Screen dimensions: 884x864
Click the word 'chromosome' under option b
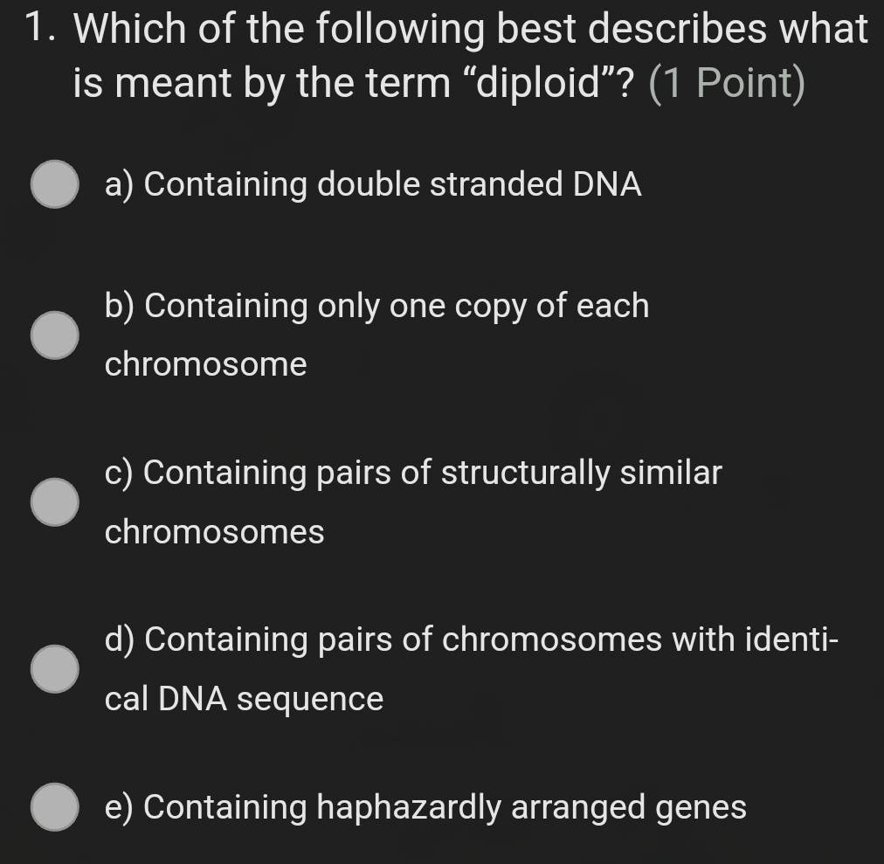(x=206, y=364)
